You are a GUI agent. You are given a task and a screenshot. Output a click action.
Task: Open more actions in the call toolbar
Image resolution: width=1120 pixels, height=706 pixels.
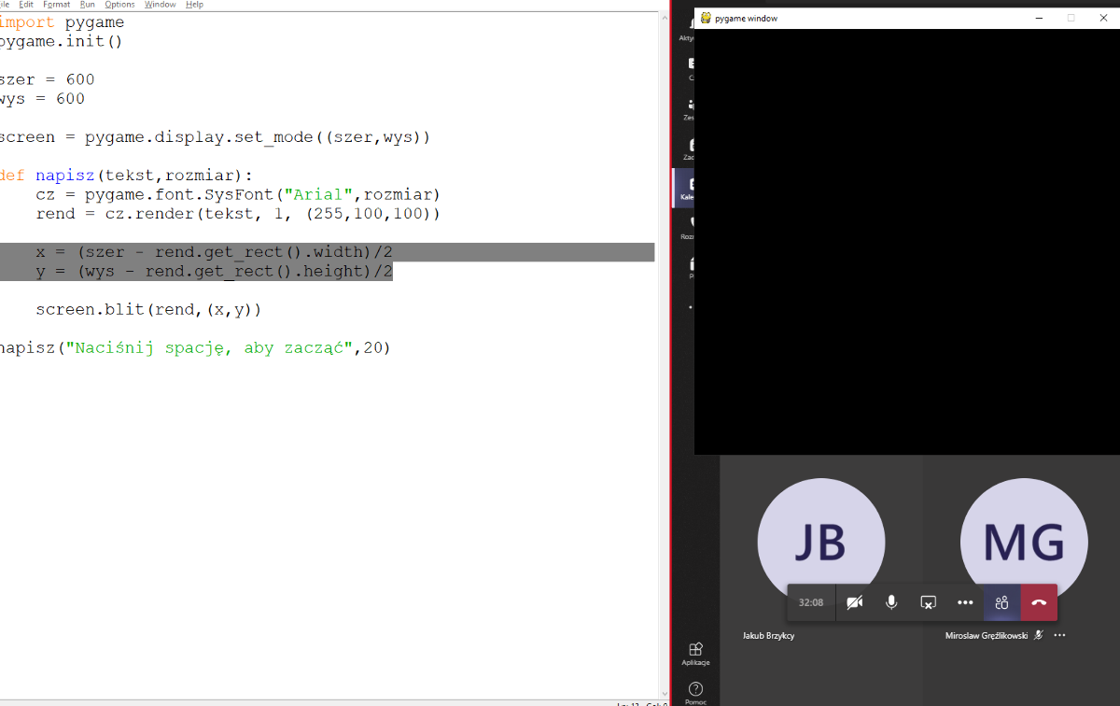click(x=965, y=602)
